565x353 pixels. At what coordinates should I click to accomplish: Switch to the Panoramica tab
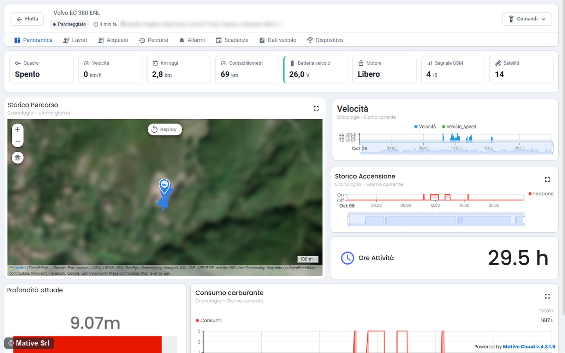coord(33,40)
